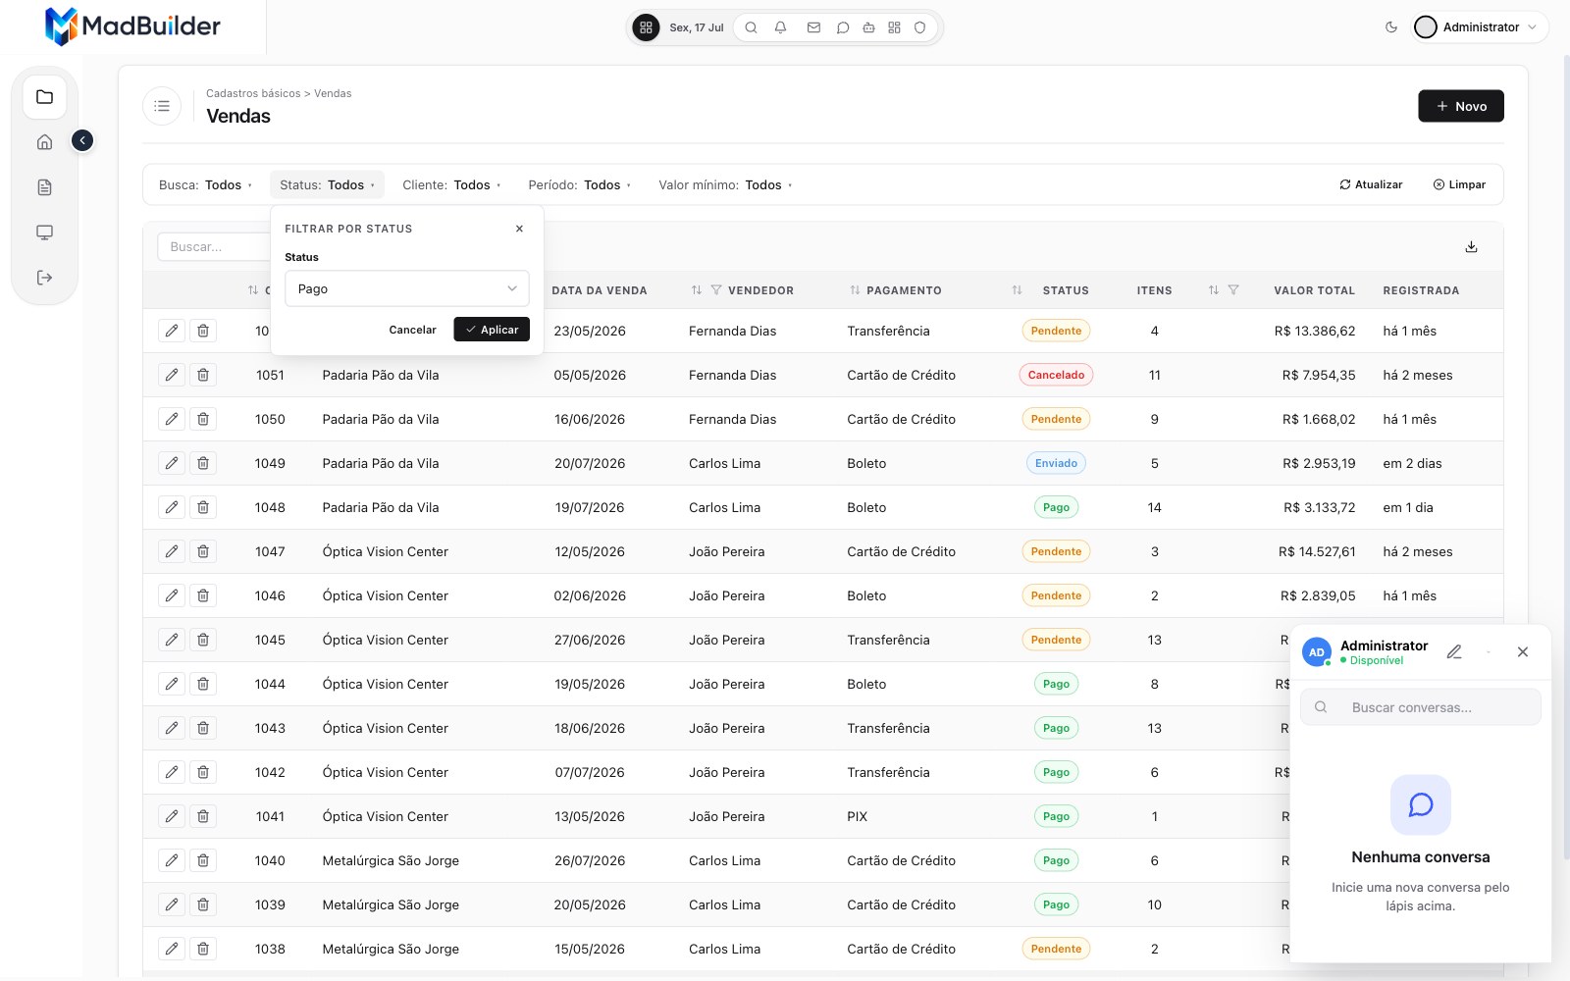The image size is (1570, 981).
Task: Open the Valor mínimo filter
Action: click(725, 184)
